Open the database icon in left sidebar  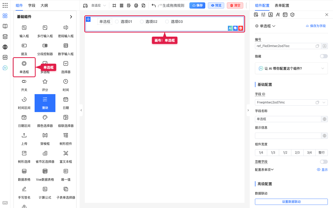tap(5, 37)
